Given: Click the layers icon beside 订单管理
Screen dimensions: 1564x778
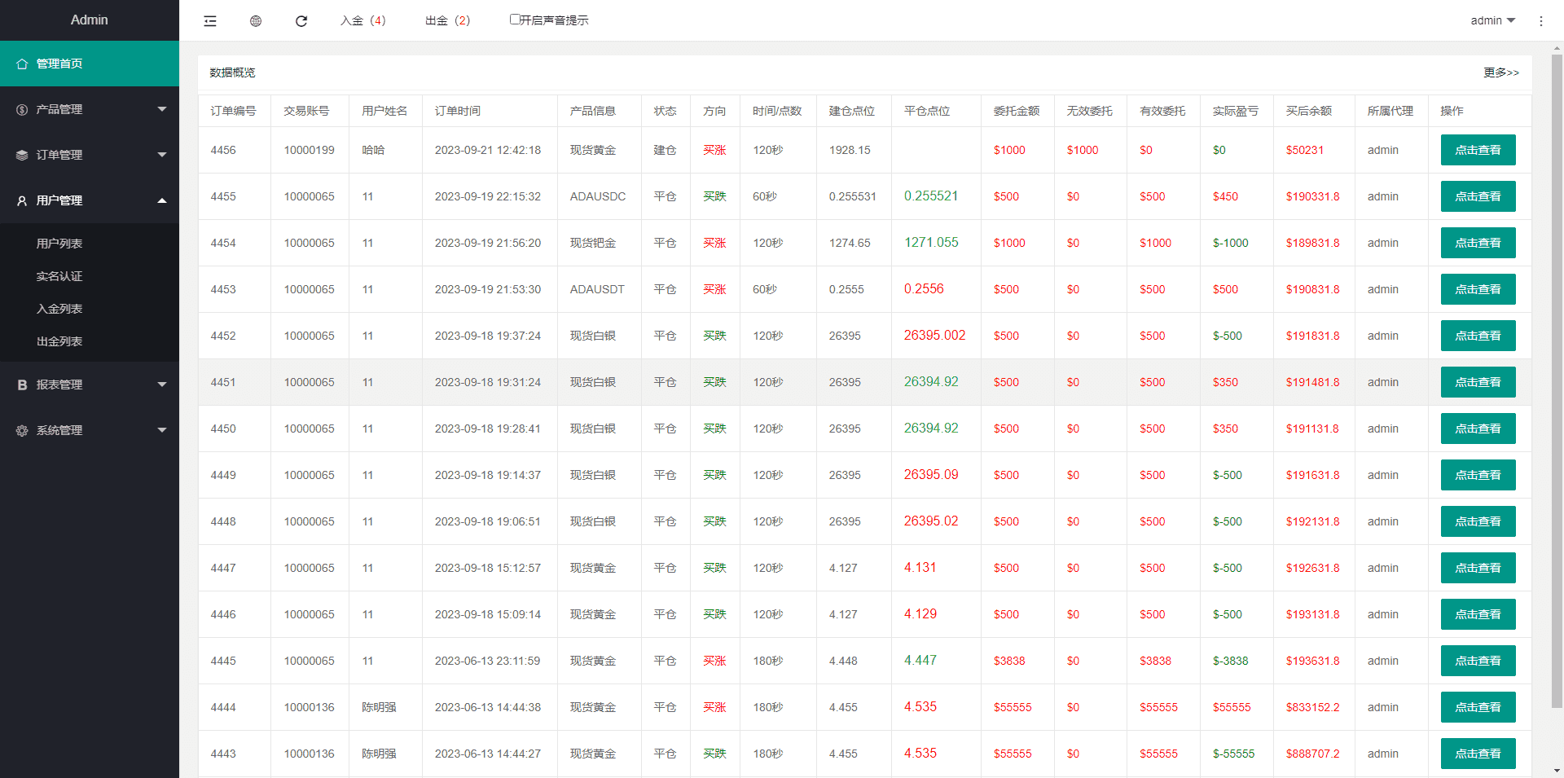Looking at the screenshot, I should pos(22,155).
